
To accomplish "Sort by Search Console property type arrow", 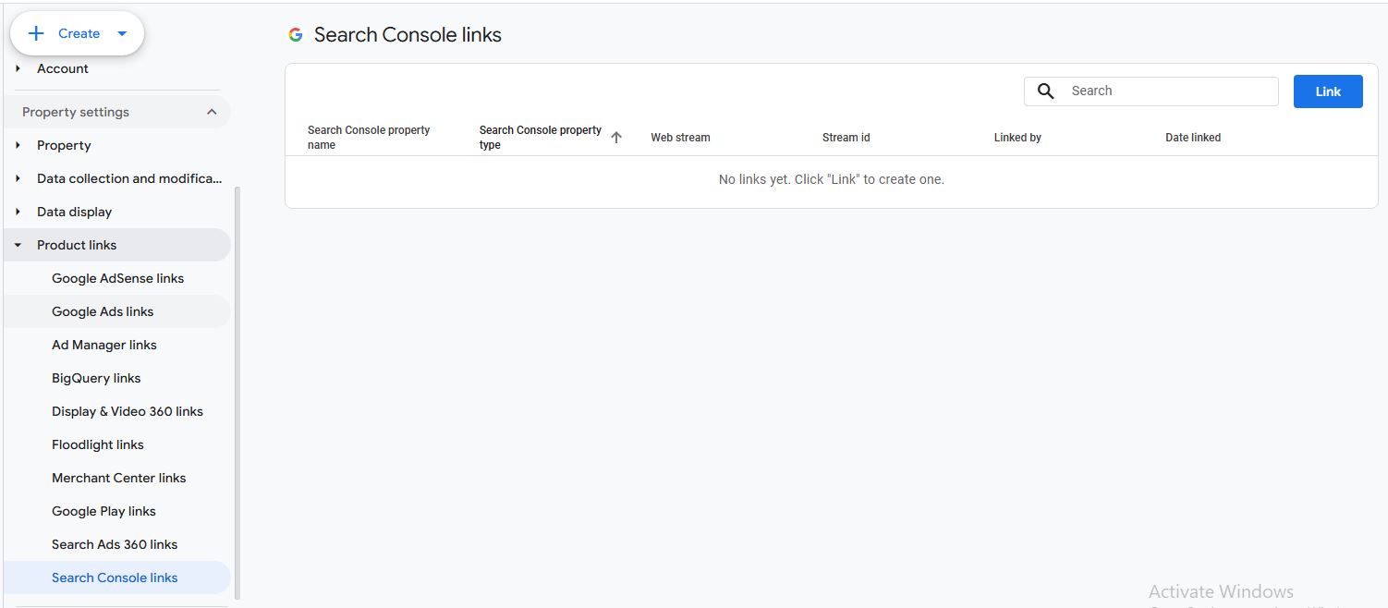I will 616,138.
